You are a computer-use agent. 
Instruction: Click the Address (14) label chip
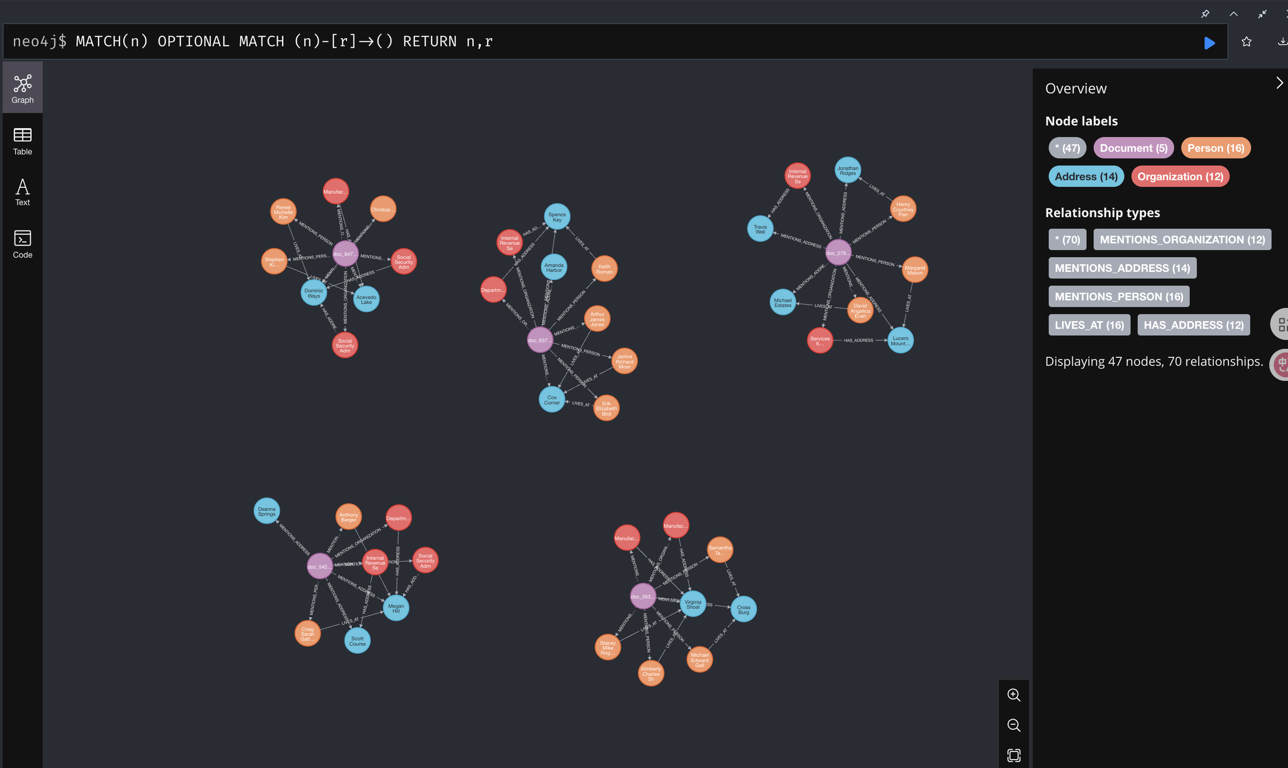pos(1085,177)
